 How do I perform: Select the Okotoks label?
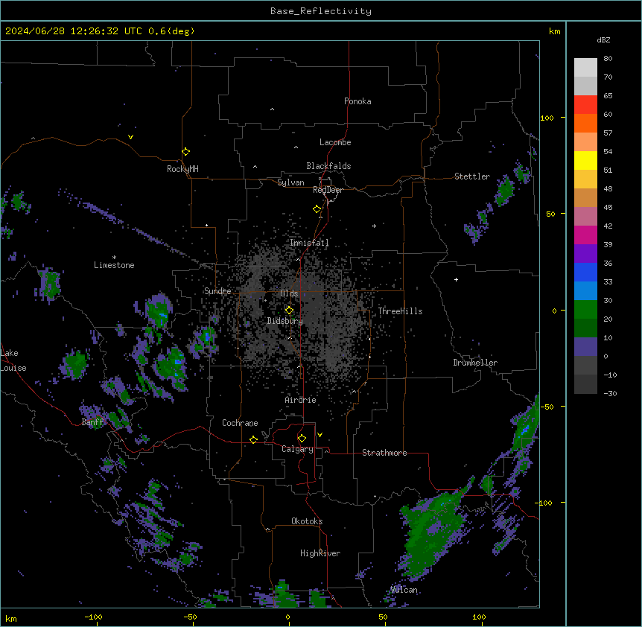[x=307, y=521]
